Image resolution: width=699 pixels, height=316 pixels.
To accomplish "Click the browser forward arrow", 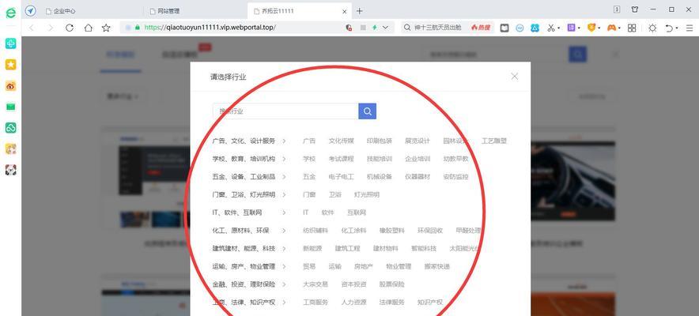I will pos(51,28).
